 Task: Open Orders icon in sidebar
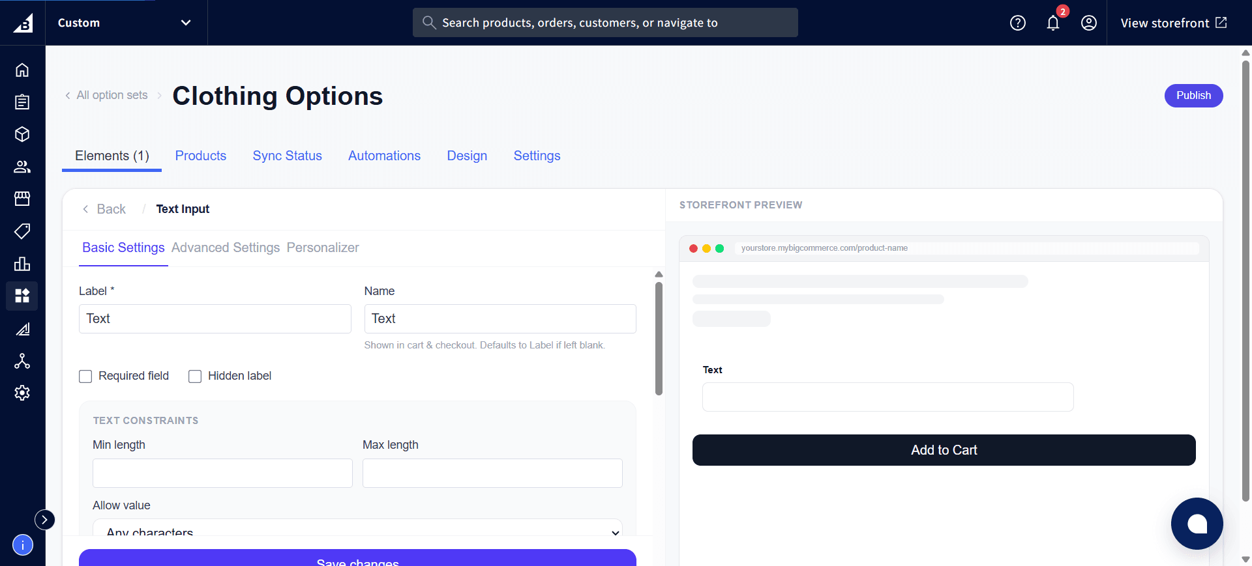[22, 102]
